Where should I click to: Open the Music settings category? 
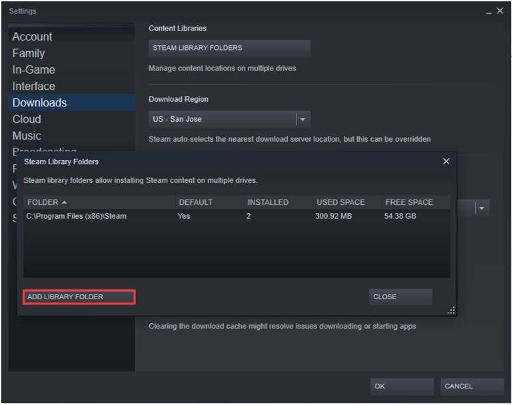pos(27,136)
